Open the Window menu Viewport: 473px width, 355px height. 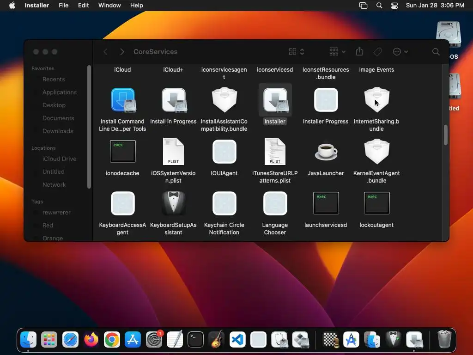(109, 6)
